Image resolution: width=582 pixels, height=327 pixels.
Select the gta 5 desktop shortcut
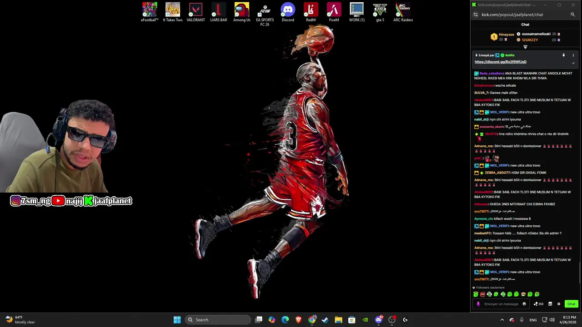(380, 12)
